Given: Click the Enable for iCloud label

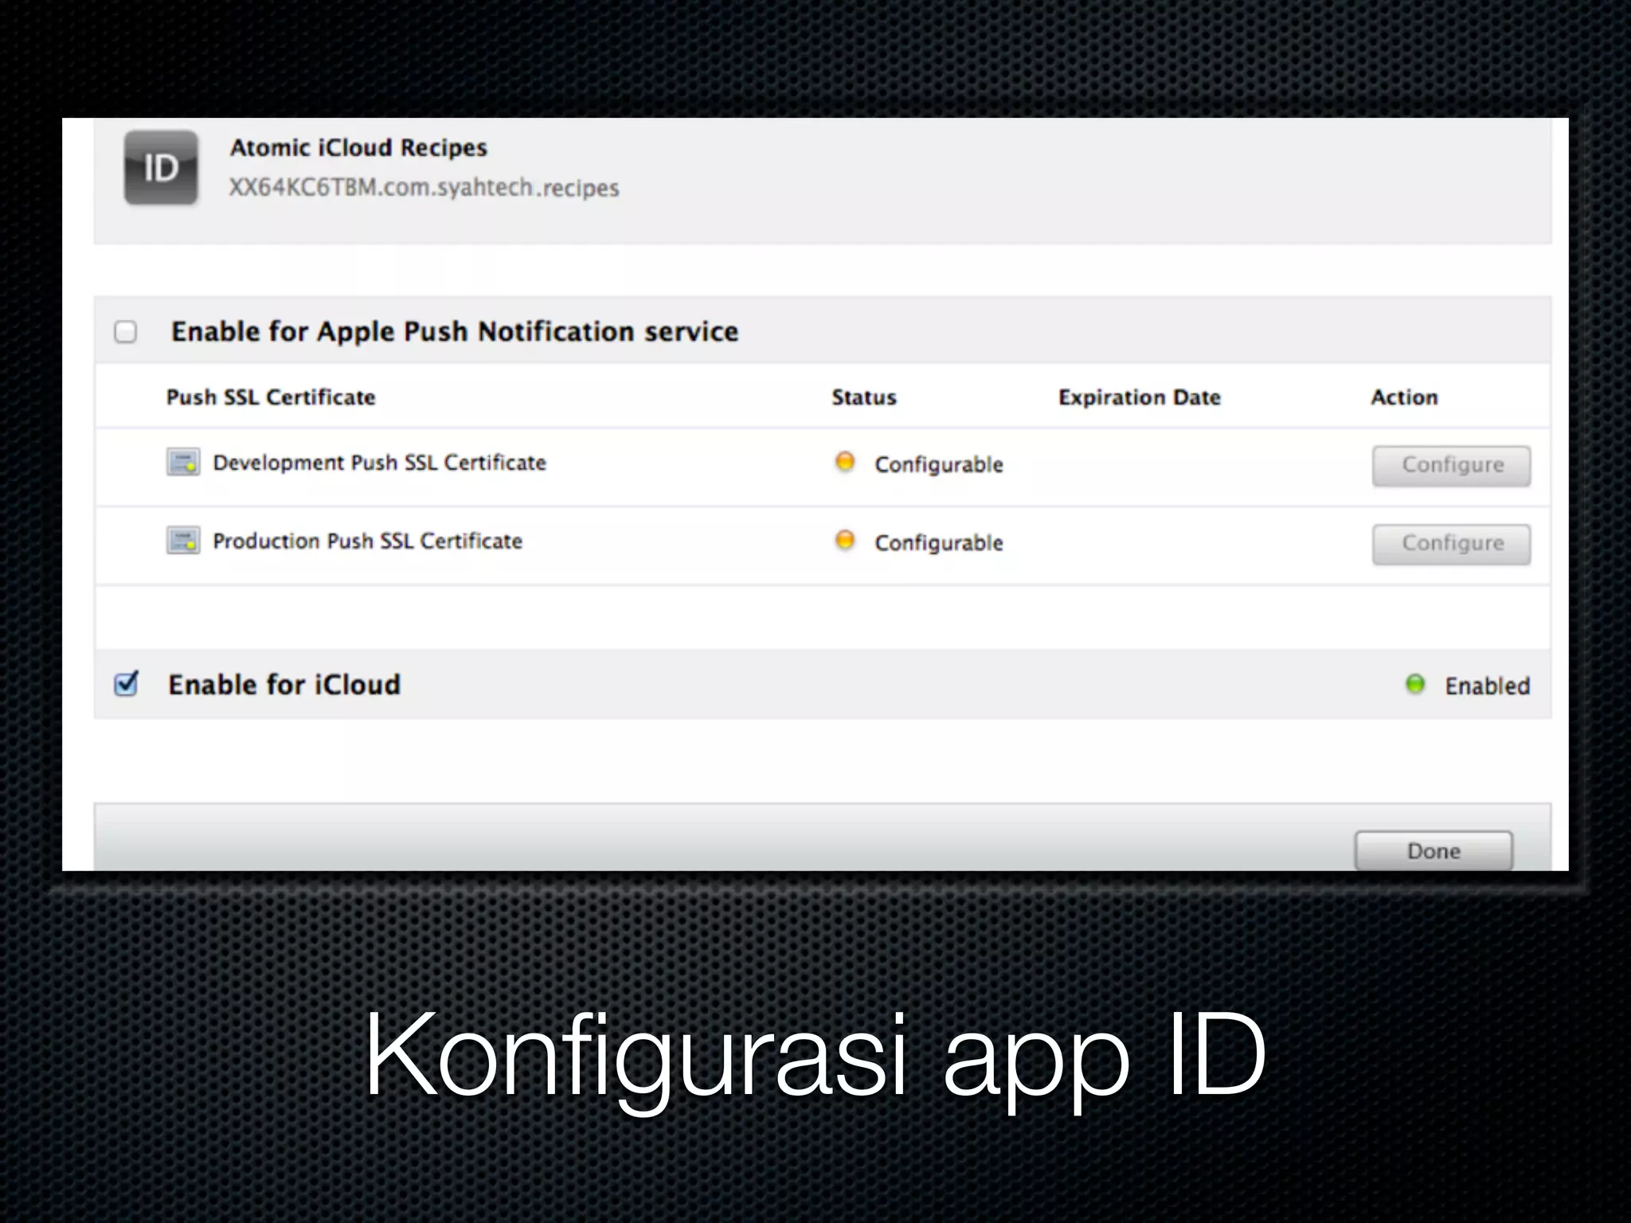Looking at the screenshot, I should (284, 685).
